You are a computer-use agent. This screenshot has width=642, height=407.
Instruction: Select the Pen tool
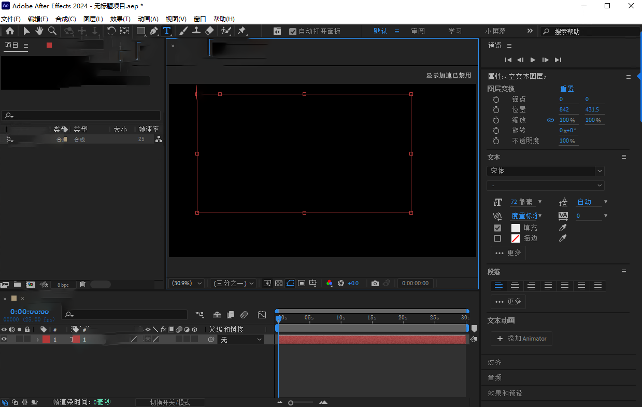click(x=154, y=31)
